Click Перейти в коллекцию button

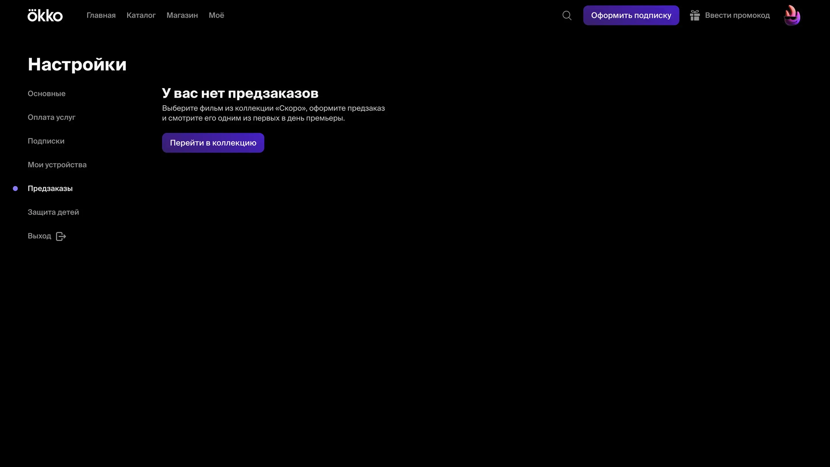pyautogui.click(x=213, y=143)
